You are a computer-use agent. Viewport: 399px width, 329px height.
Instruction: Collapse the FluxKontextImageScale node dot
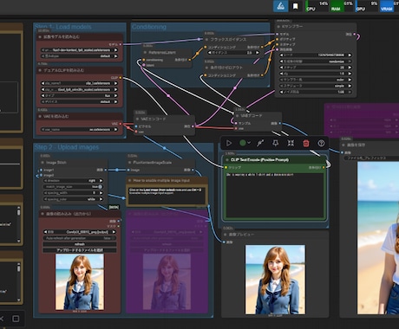coord(130,163)
